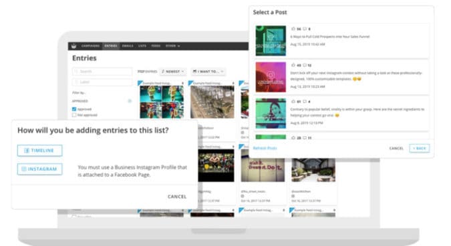Click into the Label input field
The height and width of the screenshot is (246, 451).
pyautogui.click(x=102, y=82)
